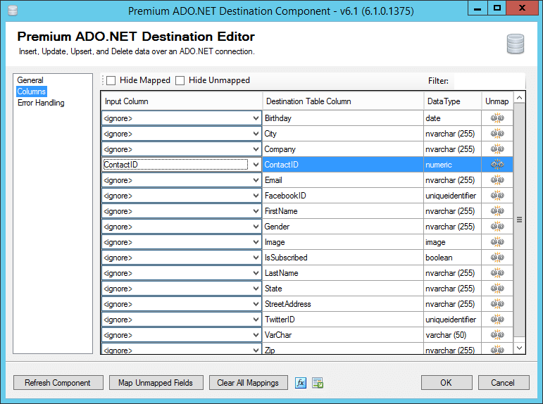Open the ContactID input column dropdown

(256, 165)
